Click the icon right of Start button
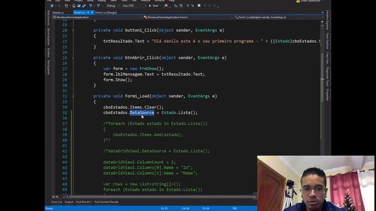This screenshot has height=211, width=376. tap(166, 6)
